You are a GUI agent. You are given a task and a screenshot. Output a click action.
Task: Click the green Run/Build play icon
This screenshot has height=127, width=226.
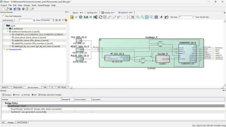(x=23, y=9)
